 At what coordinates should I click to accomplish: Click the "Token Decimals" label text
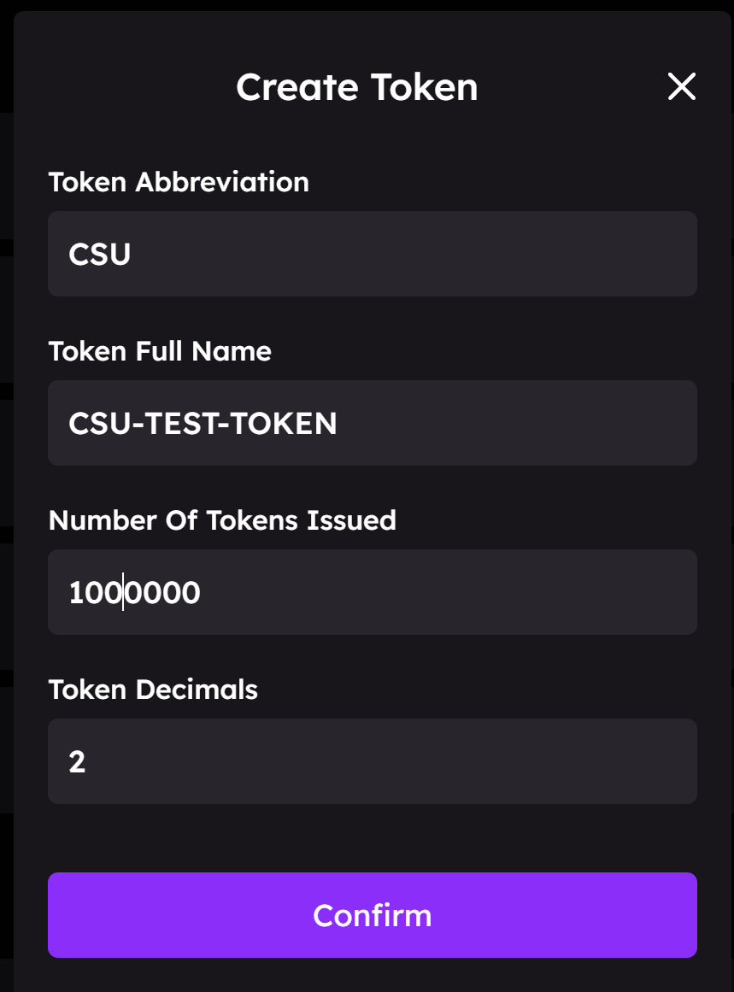tap(153, 690)
